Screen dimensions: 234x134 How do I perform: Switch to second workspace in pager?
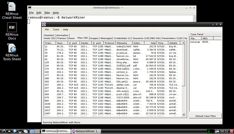click(x=37, y=131)
